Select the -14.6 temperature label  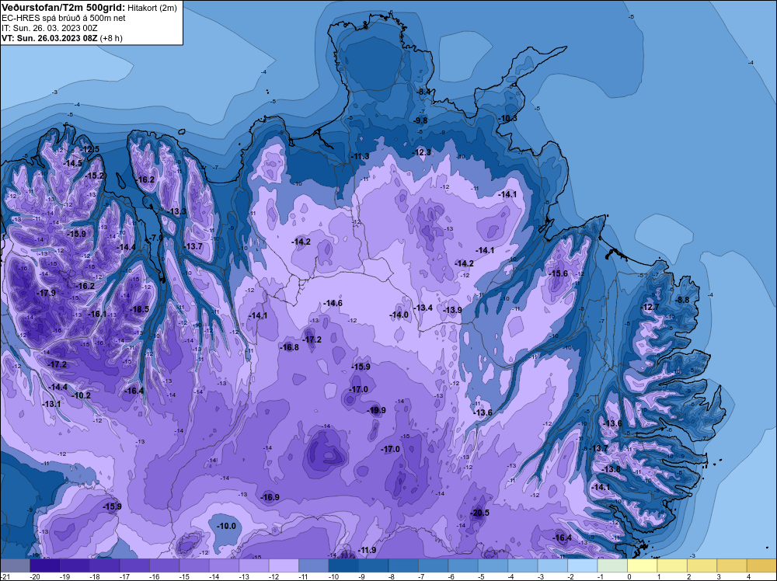[333, 303]
